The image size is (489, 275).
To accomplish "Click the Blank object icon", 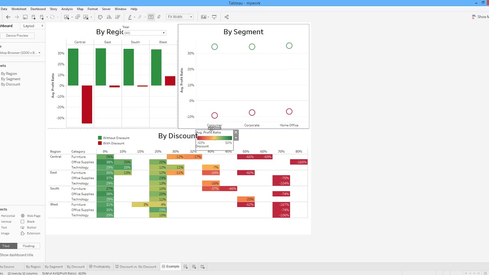I will click(23, 222).
